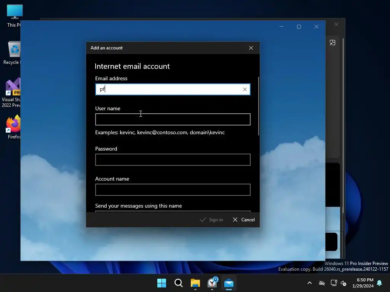Click the Cancel button in the dialog

click(x=244, y=220)
